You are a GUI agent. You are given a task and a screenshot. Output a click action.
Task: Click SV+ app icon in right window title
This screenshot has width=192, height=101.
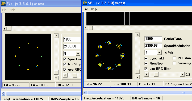[x=85, y=3]
